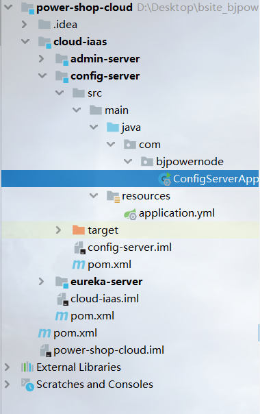Select the config-server label
This screenshot has width=260, height=414.
[x=105, y=76]
